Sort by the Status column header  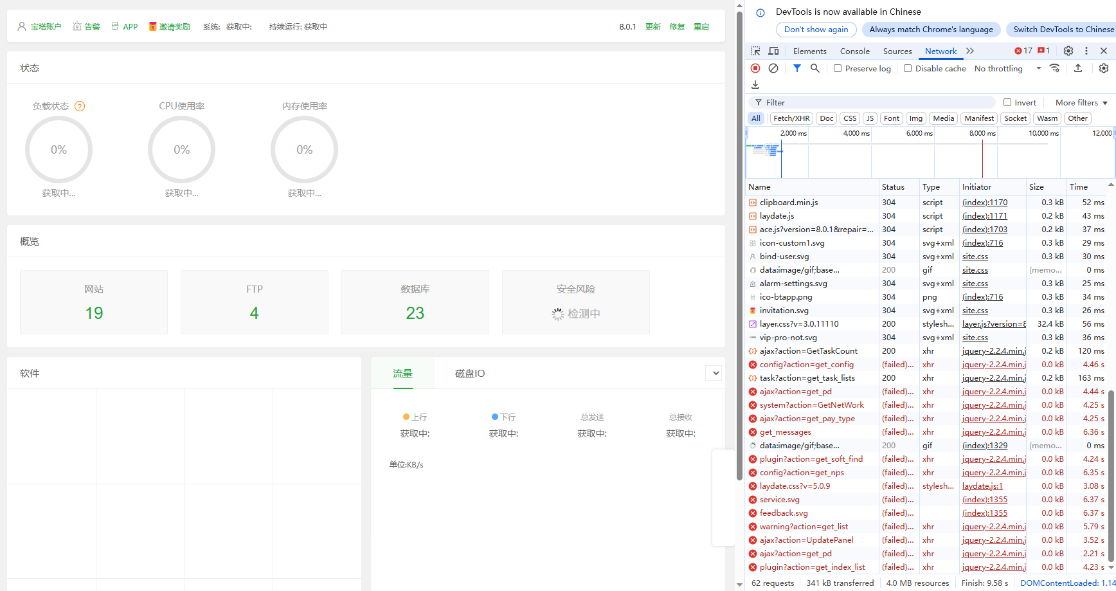pyautogui.click(x=899, y=186)
